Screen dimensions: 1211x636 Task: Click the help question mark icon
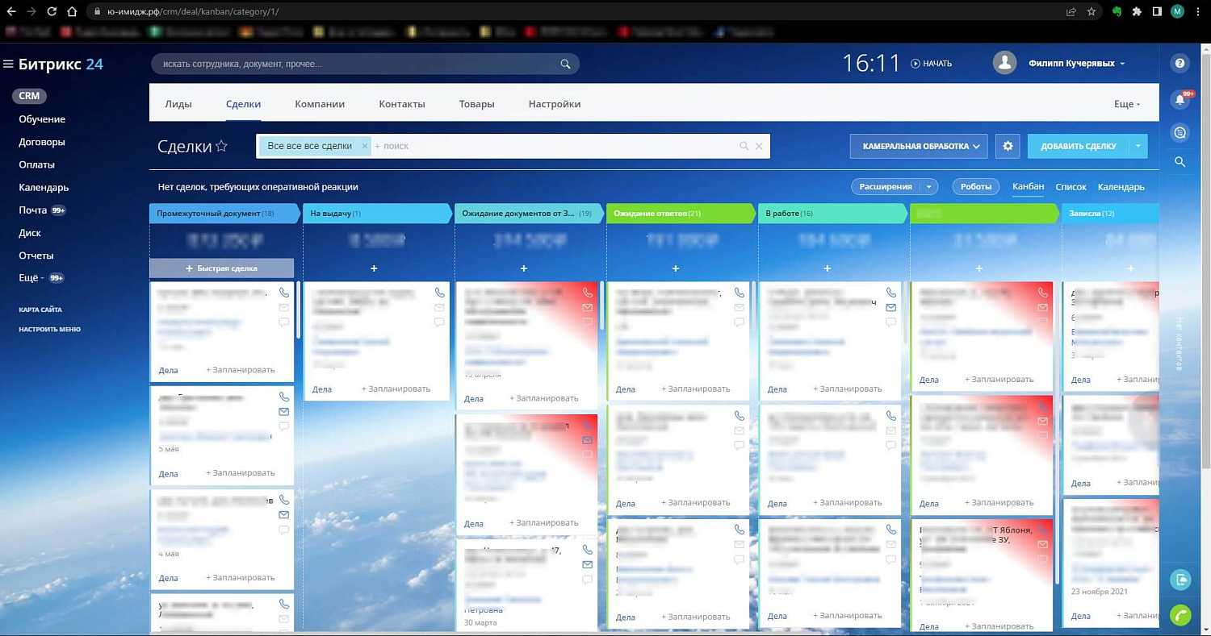[1180, 64]
